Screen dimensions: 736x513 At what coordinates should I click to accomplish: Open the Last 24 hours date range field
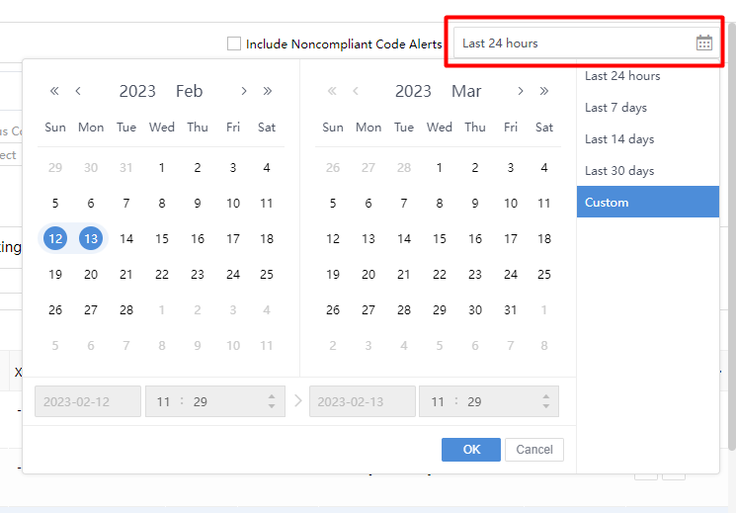pos(575,43)
